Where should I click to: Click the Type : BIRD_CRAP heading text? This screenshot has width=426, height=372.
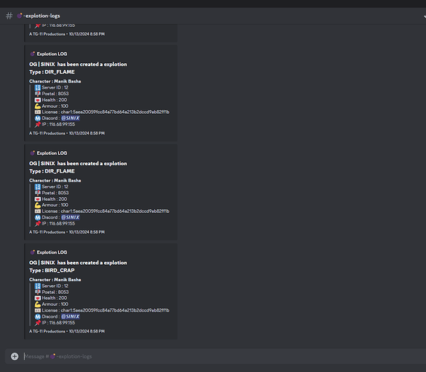pos(52,270)
